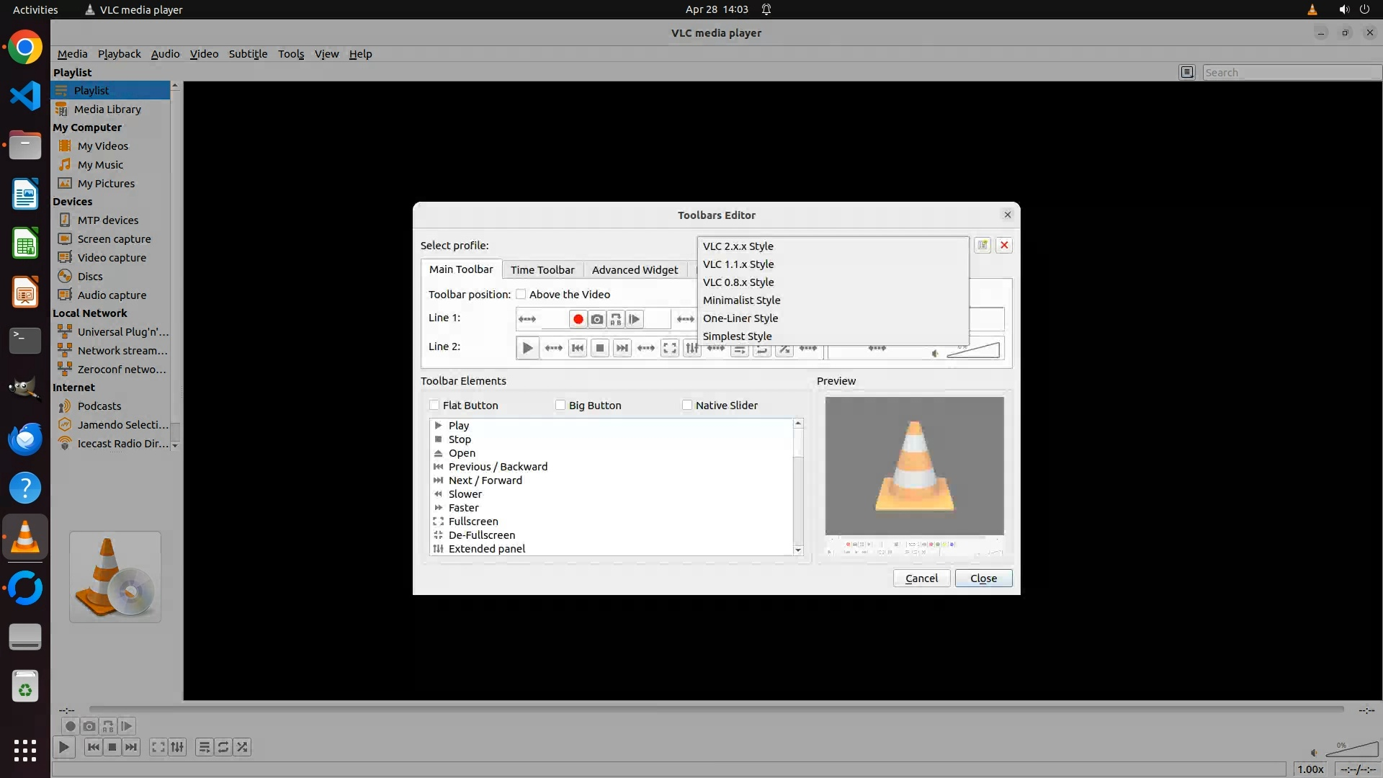1383x778 pixels.
Task: Open the Playback menu
Action: tap(119, 53)
